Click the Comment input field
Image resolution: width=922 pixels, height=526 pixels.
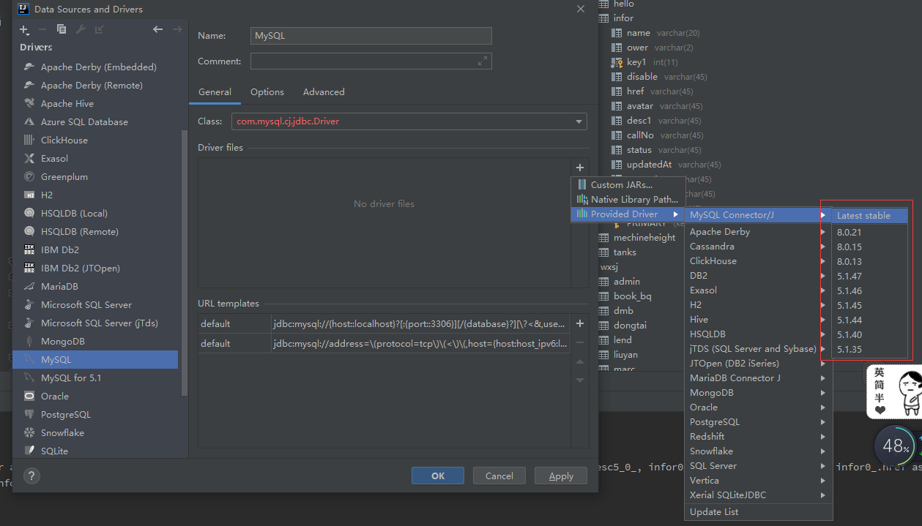click(371, 61)
